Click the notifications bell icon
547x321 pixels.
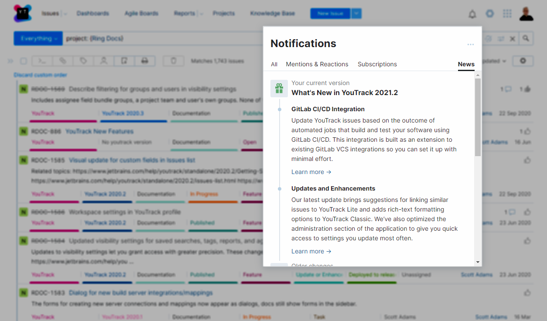(x=472, y=14)
